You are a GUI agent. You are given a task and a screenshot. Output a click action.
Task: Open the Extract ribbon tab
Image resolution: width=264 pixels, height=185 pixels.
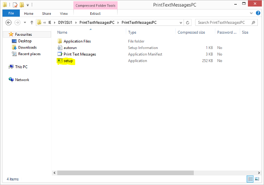click(95, 14)
